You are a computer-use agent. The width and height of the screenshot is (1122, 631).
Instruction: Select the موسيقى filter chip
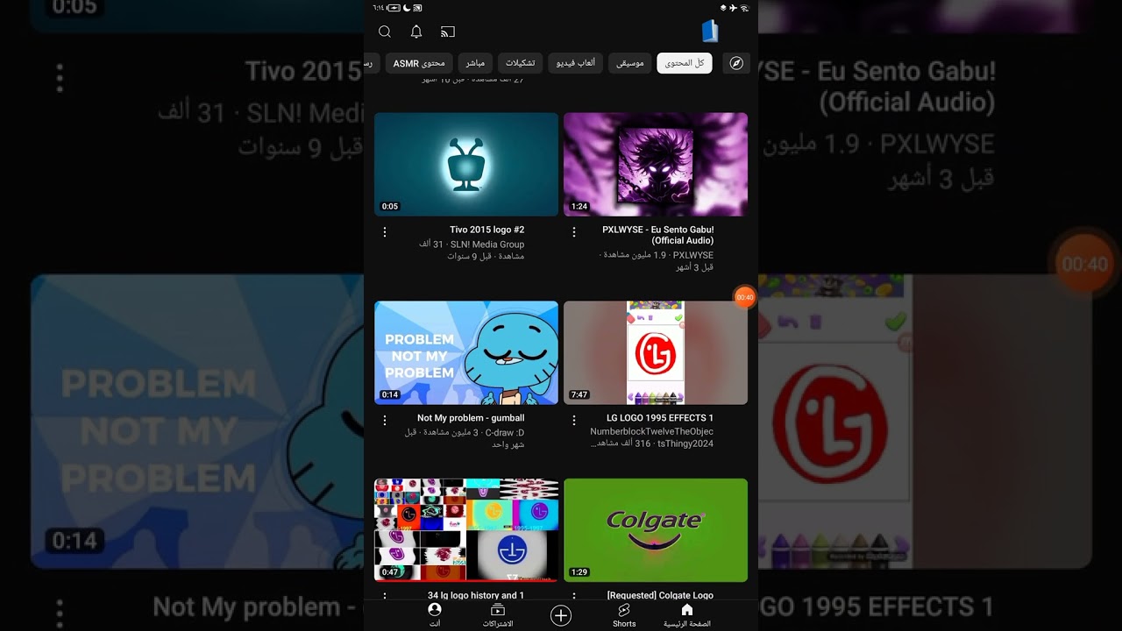(x=629, y=63)
